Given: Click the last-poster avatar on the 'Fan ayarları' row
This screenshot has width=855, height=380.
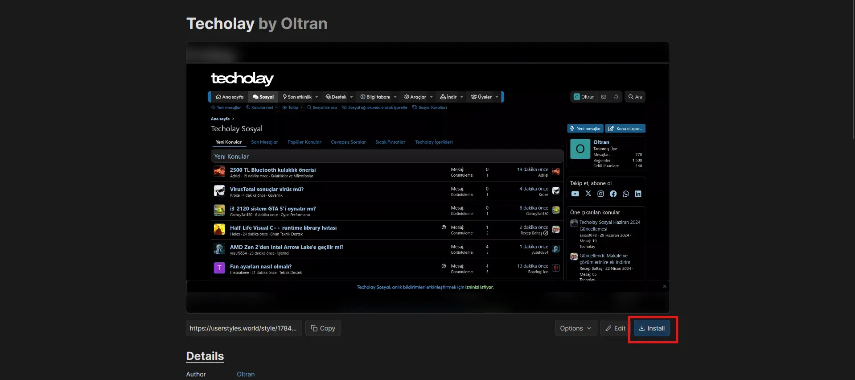Looking at the screenshot, I should [x=556, y=268].
